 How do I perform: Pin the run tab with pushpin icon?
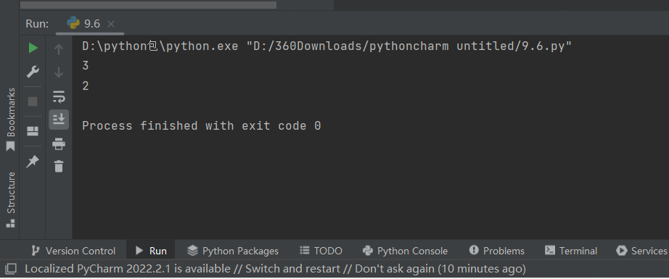33,162
